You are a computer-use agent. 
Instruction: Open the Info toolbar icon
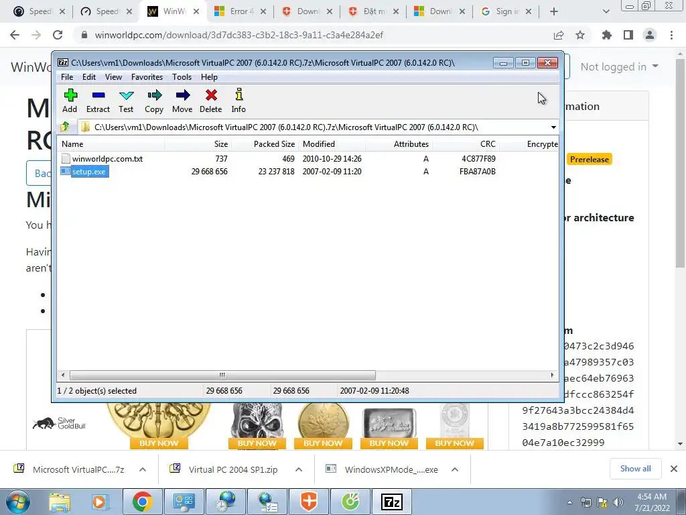(x=238, y=101)
